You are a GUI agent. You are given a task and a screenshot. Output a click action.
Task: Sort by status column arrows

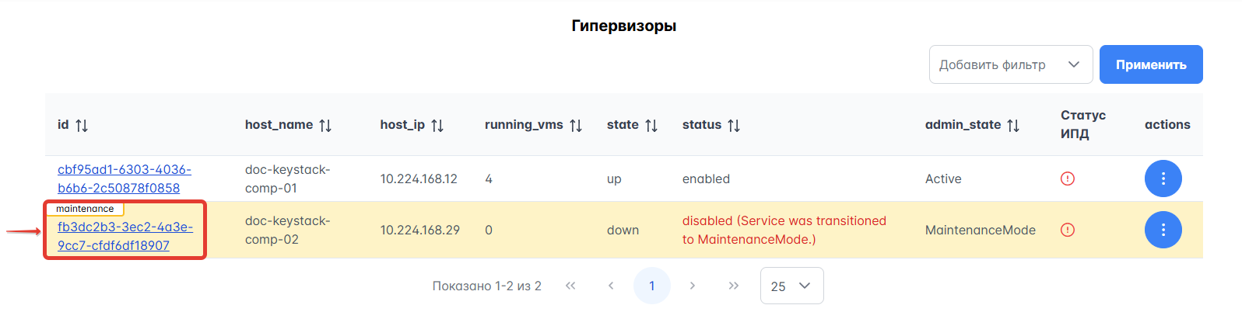point(734,125)
